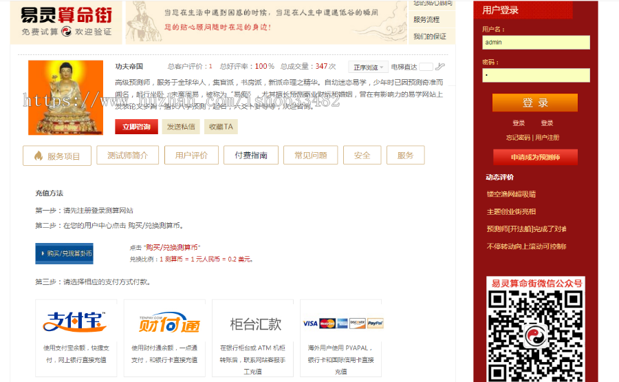Click the 申请成为预测师 button
The image size is (619, 382).
click(x=535, y=157)
